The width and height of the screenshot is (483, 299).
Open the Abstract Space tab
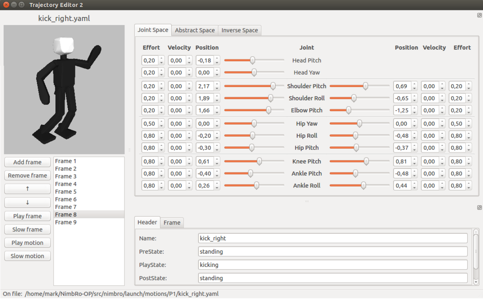coord(195,30)
